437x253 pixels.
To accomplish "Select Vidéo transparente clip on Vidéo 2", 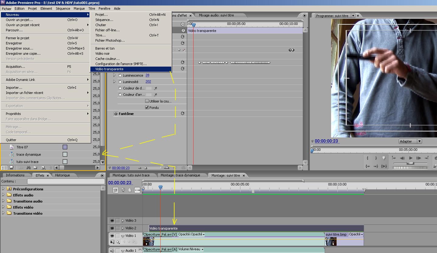I will click(x=257, y=228).
